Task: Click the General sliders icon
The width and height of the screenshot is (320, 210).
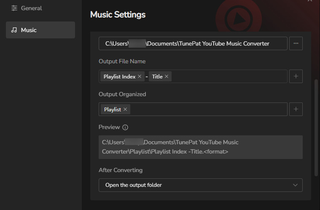Action: 14,8
